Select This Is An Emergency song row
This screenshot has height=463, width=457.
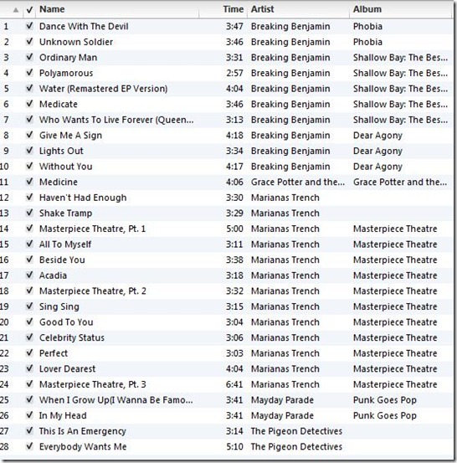[227, 431]
